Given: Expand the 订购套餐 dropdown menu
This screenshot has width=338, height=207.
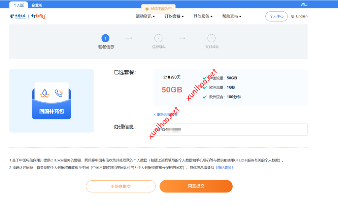Looking at the screenshot, I should point(174,17).
